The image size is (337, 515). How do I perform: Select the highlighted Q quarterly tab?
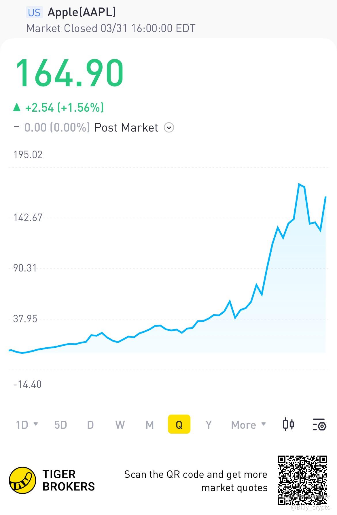click(x=179, y=424)
